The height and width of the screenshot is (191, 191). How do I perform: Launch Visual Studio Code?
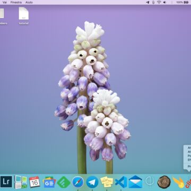click(x=121, y=182)
